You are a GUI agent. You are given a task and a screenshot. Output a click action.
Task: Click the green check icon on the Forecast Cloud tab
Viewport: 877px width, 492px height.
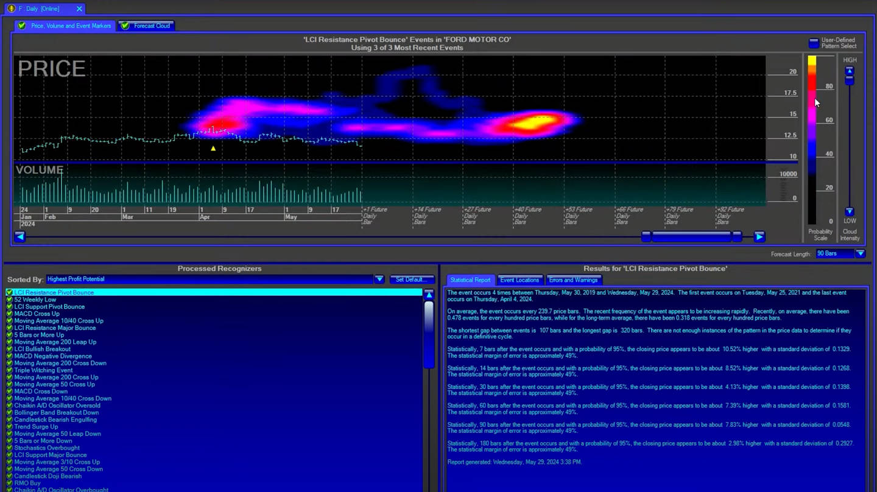click(x=126, y=26)
